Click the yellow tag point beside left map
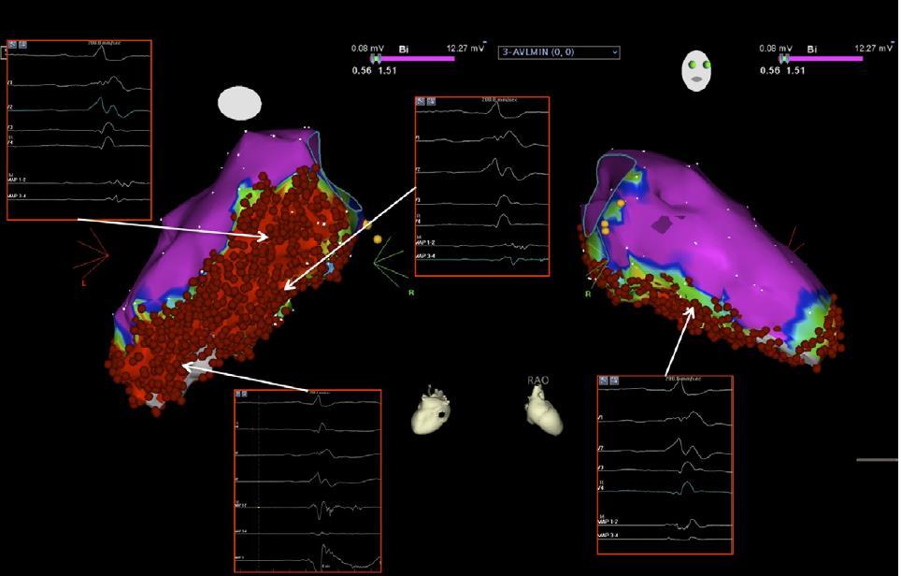901x576 pixels. pyautogui.click(x=377, y=239)
